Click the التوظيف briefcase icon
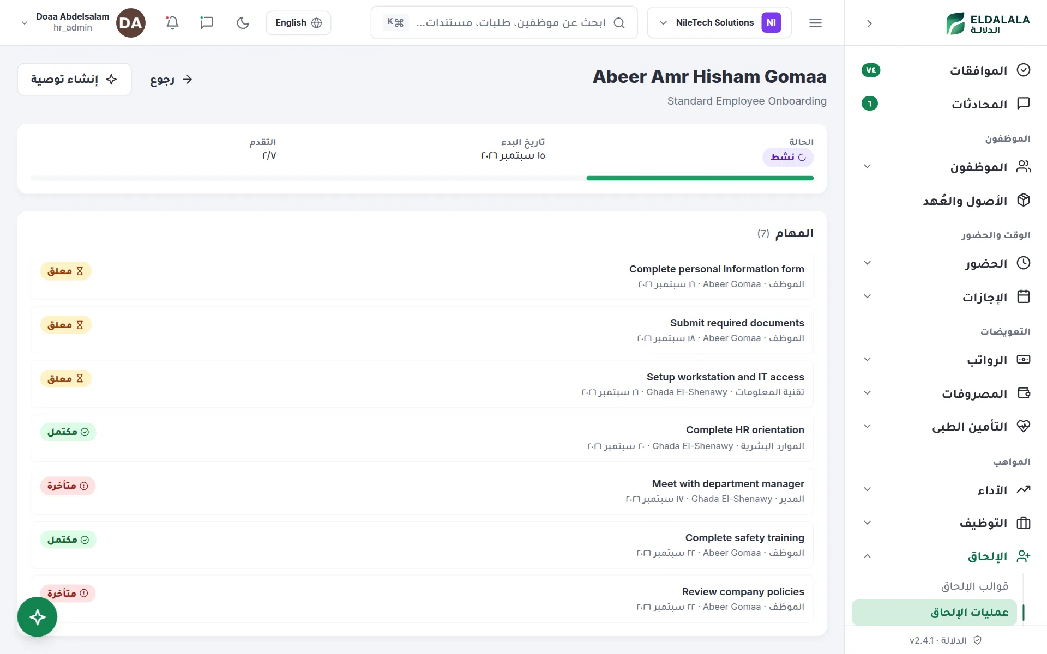1047x654 pixels. click(x=1024, y=523)
